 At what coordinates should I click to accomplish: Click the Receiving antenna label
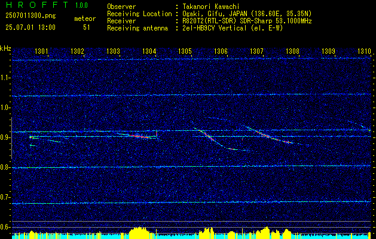pyautogui.click(x=137, y=28)
